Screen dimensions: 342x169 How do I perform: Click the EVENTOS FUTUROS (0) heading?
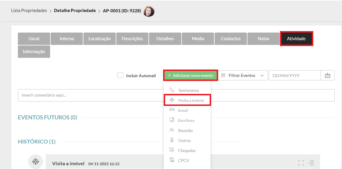47,117
